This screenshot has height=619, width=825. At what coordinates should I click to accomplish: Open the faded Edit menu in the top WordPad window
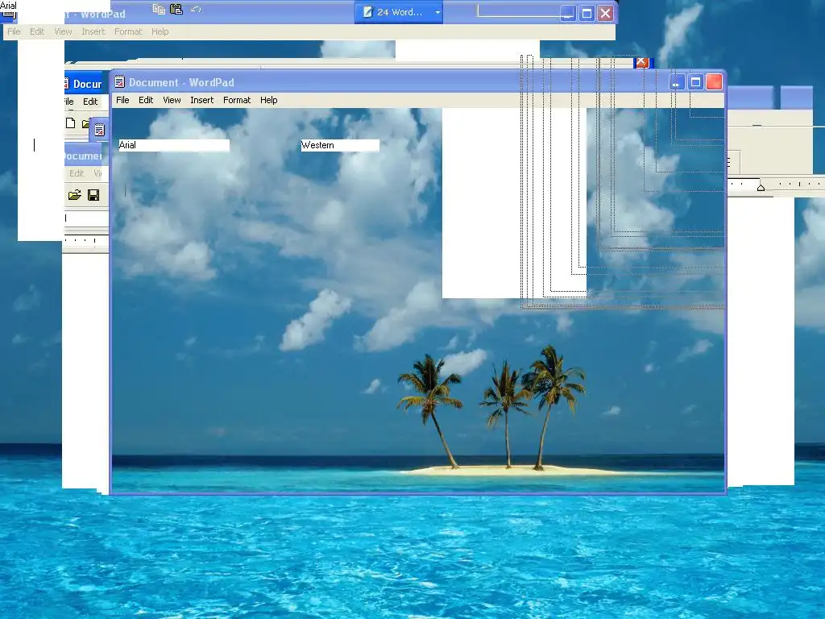tap(37, 31)
